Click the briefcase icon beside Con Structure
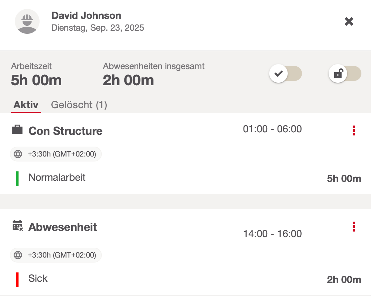The width and height of the screenshot is (371, 296). (17, 130)
